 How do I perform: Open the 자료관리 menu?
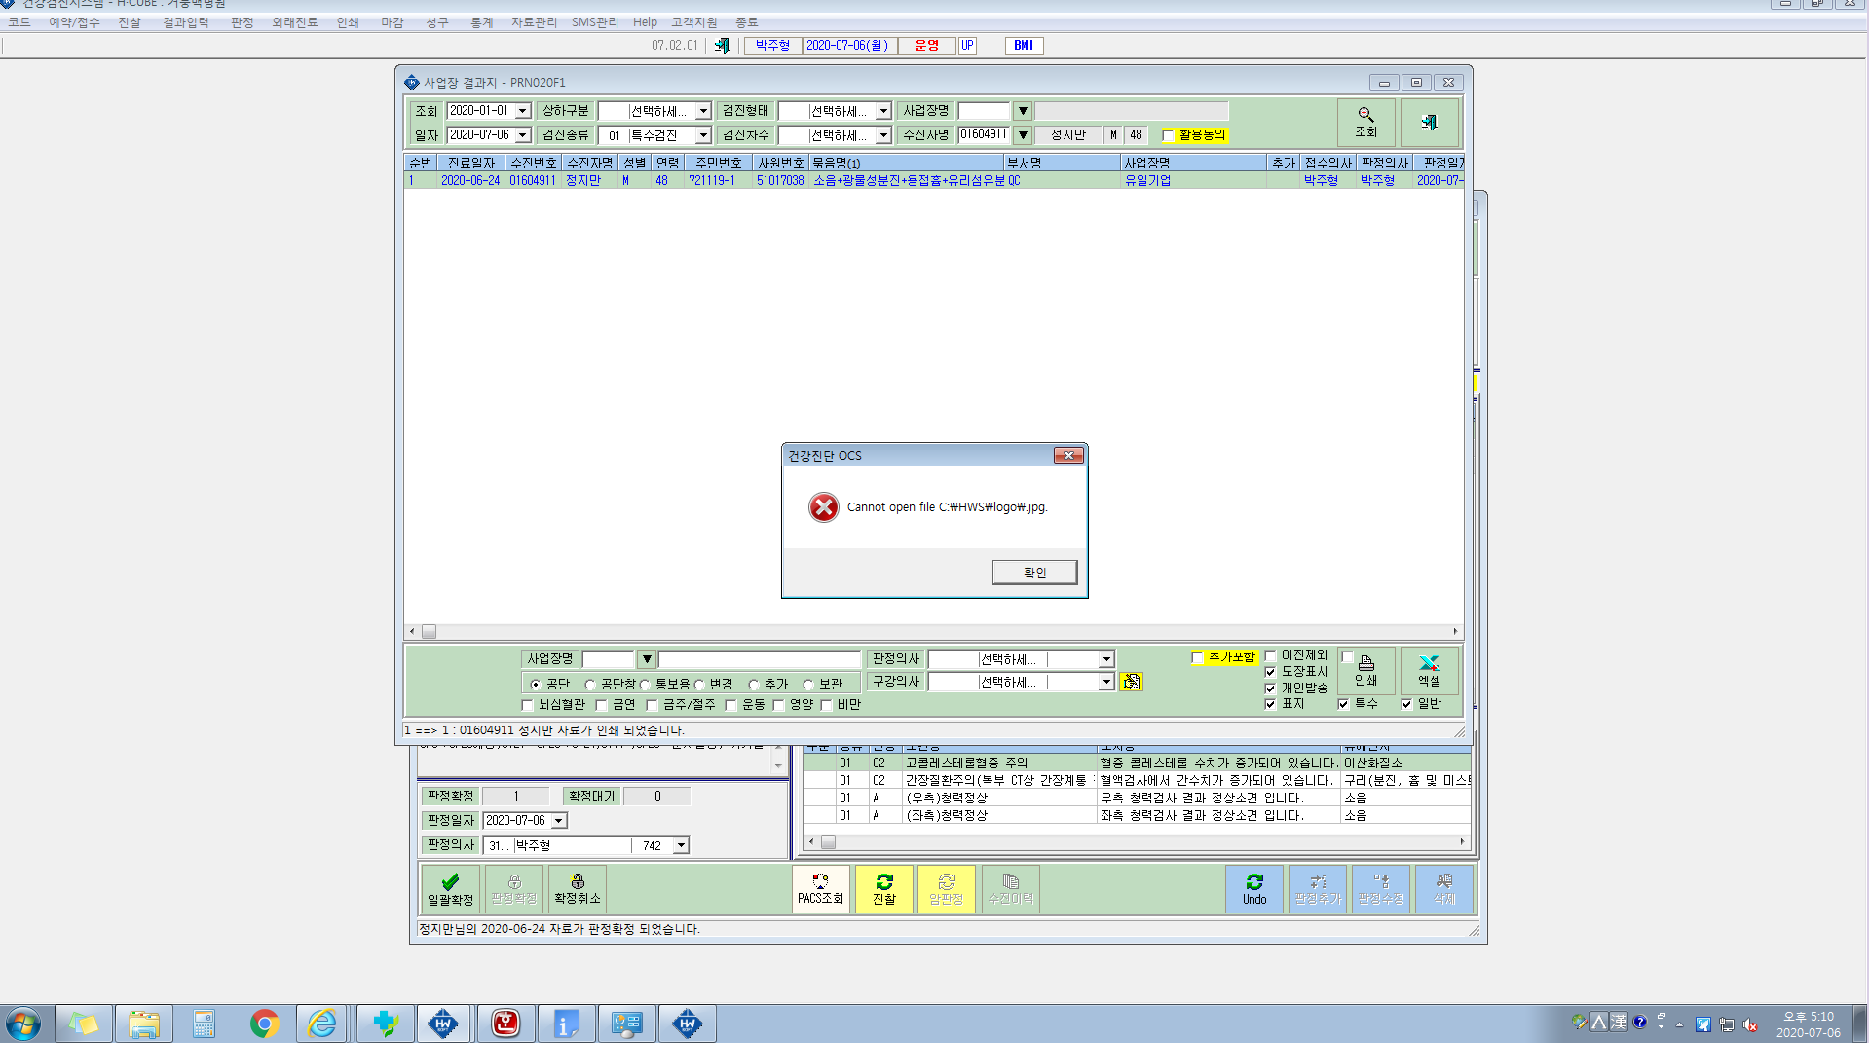point(534,22)
